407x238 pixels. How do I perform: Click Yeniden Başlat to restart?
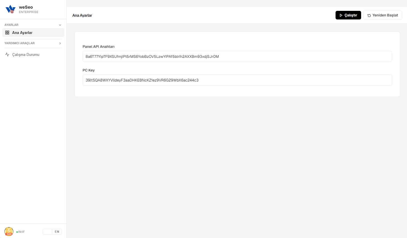383,15
